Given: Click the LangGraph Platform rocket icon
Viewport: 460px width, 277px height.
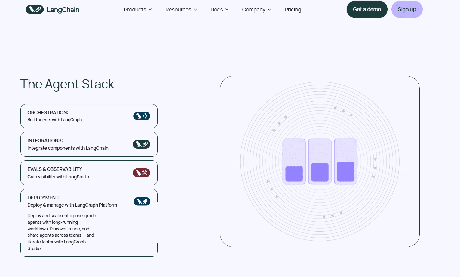Looking at the screenshot, I should pyautogui.click(x=142, y=201).
